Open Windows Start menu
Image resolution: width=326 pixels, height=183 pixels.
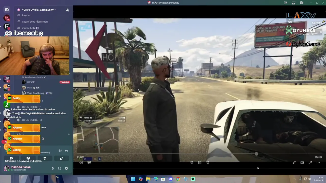(x=133, y=179)
